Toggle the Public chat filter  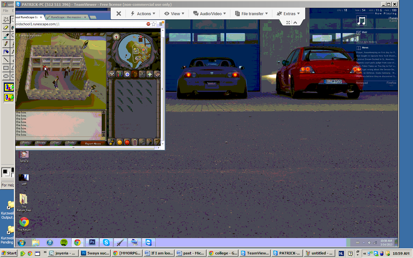click(26, 143)
